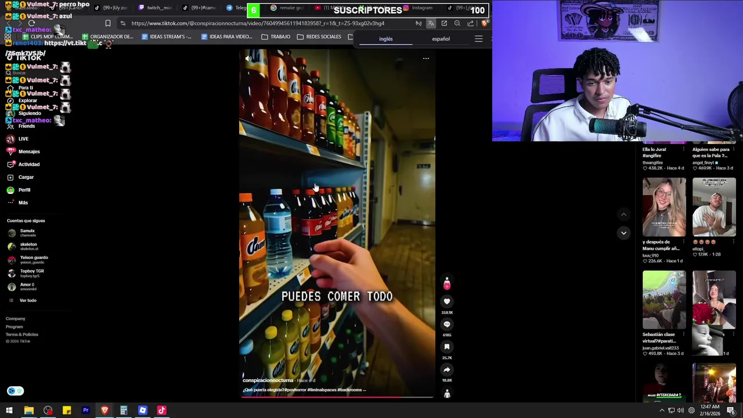The image size is (743, 418).
Task: Open File Explorer from taskbar
Action: point(28,410)
